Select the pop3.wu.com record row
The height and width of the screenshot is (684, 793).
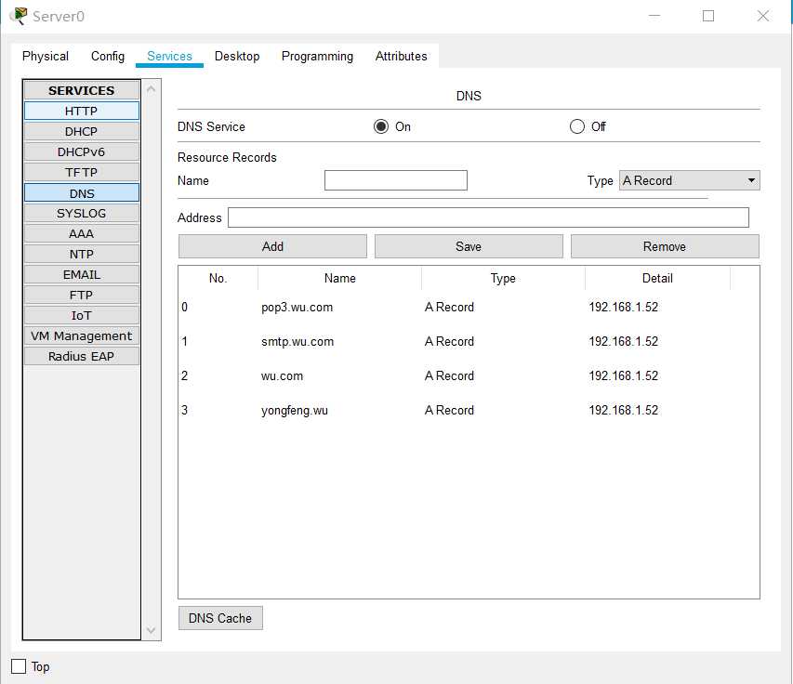click(x=469, y=307)
